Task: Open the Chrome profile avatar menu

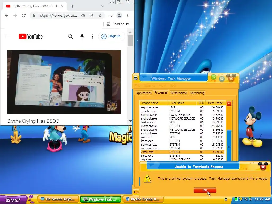Action: click(119, 15)
